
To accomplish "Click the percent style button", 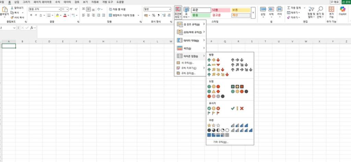I will pos(154,15).
